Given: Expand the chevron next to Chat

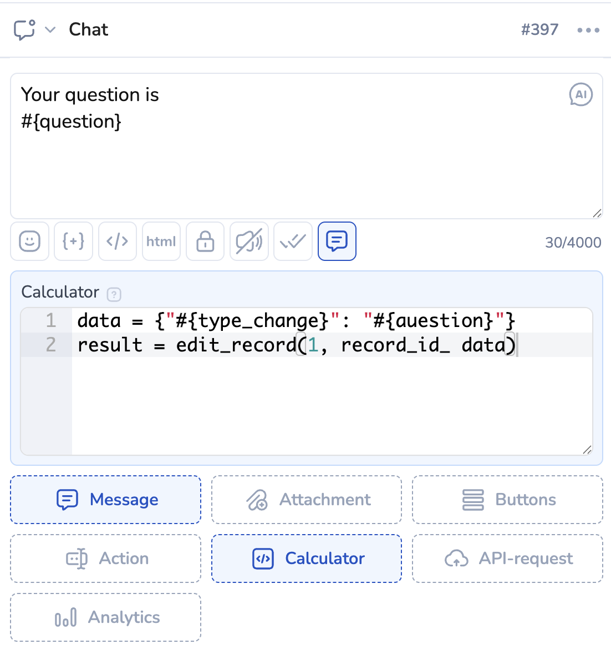Looking at the screenshot, I should point(50,30).
